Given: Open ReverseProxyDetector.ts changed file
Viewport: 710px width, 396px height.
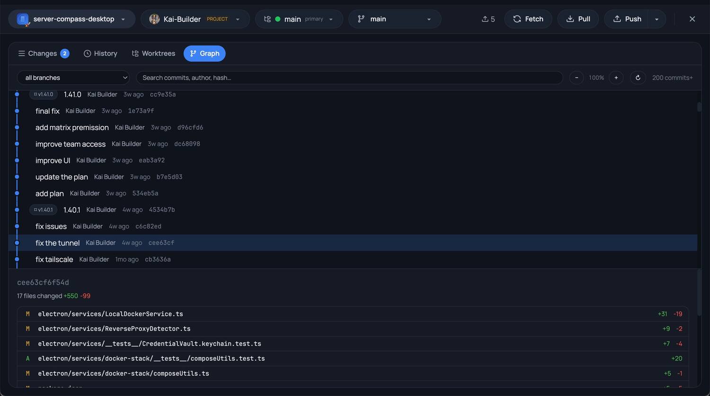Looking at the screenshot, I should 353,328.
